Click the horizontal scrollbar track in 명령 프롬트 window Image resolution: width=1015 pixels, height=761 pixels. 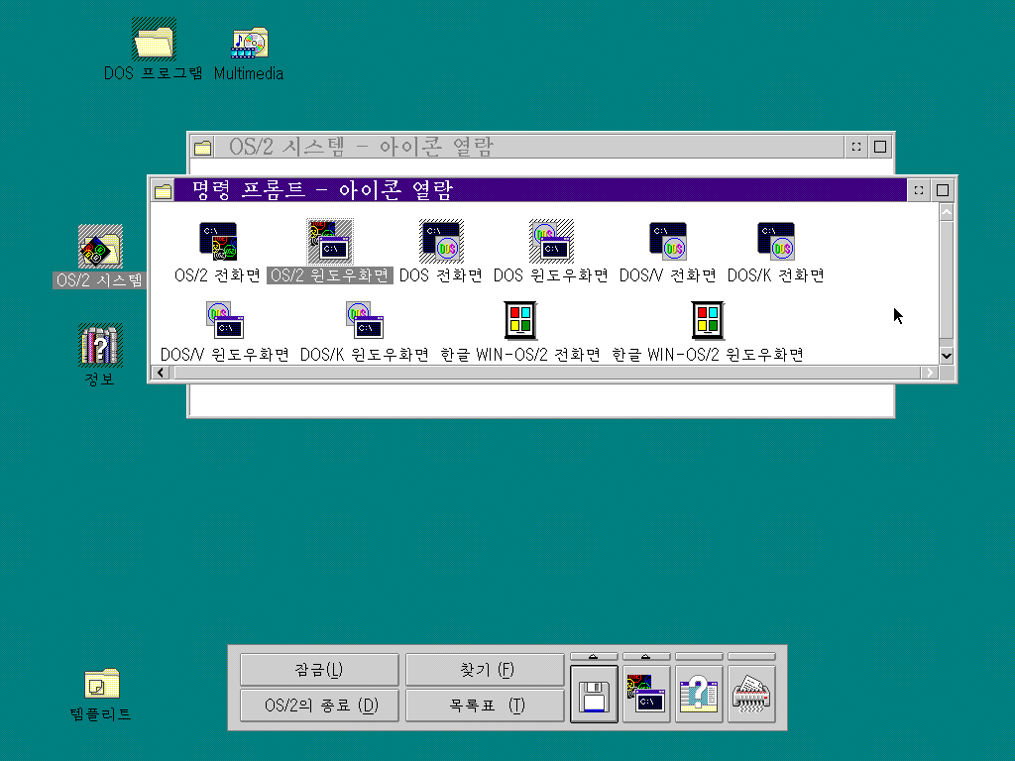pyautogui.click(x=545, y=373)
